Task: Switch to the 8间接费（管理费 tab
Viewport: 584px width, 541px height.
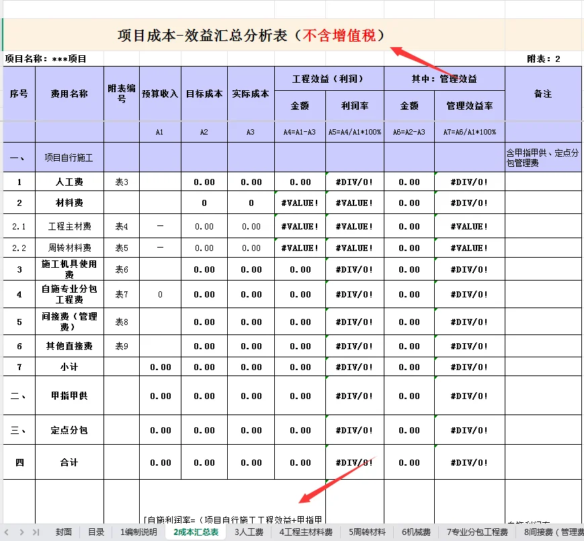Action: (552, 531)
